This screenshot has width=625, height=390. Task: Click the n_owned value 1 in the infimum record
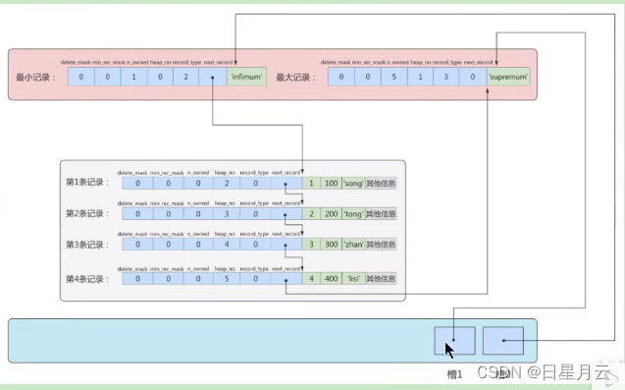(133, 77)
